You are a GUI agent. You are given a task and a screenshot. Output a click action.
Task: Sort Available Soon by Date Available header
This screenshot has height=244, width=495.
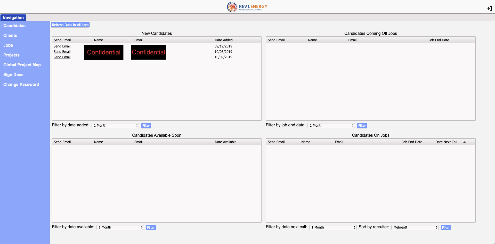(225, 142)
